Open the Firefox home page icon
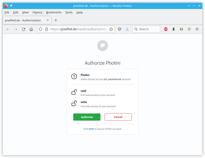 click(31, 29)
